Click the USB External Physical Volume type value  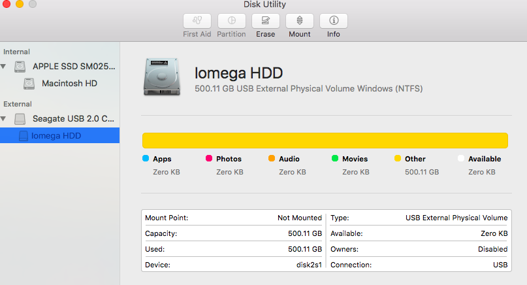point(456,218)
